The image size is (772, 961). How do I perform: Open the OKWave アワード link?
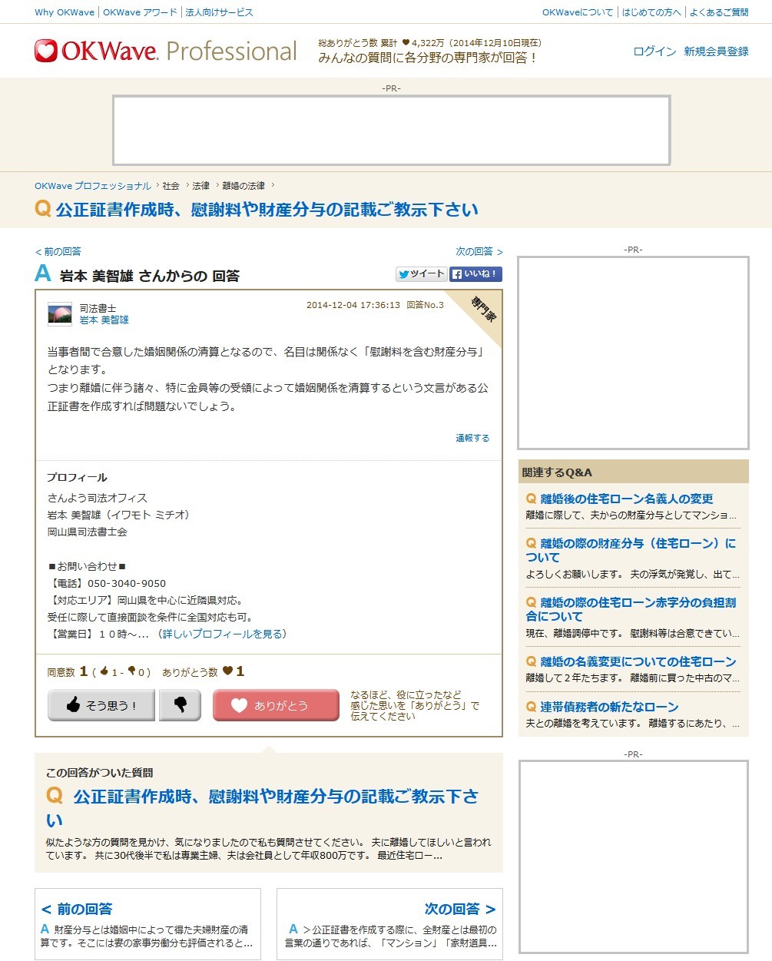coord(140,12)
